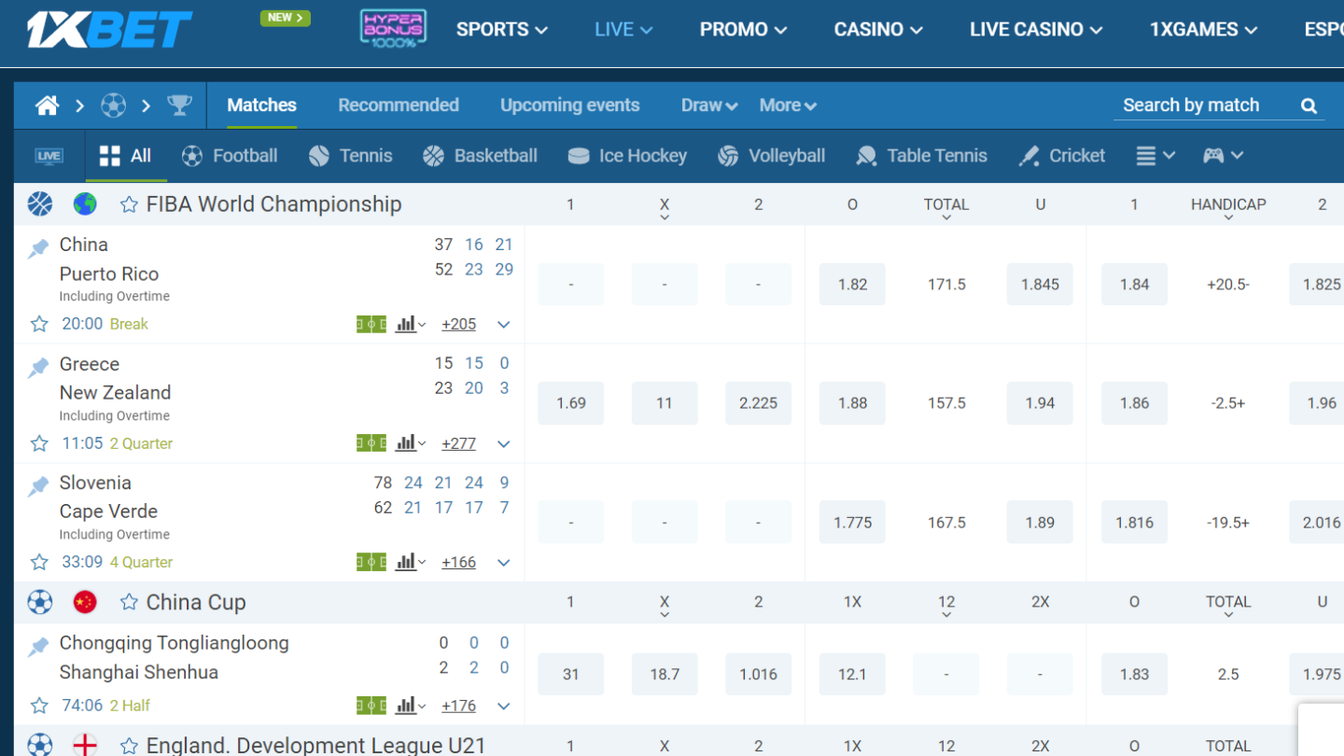Viewport: 1344px width, 756px height.
Task: Filter by Table Tennis
Action: [922, 156]
